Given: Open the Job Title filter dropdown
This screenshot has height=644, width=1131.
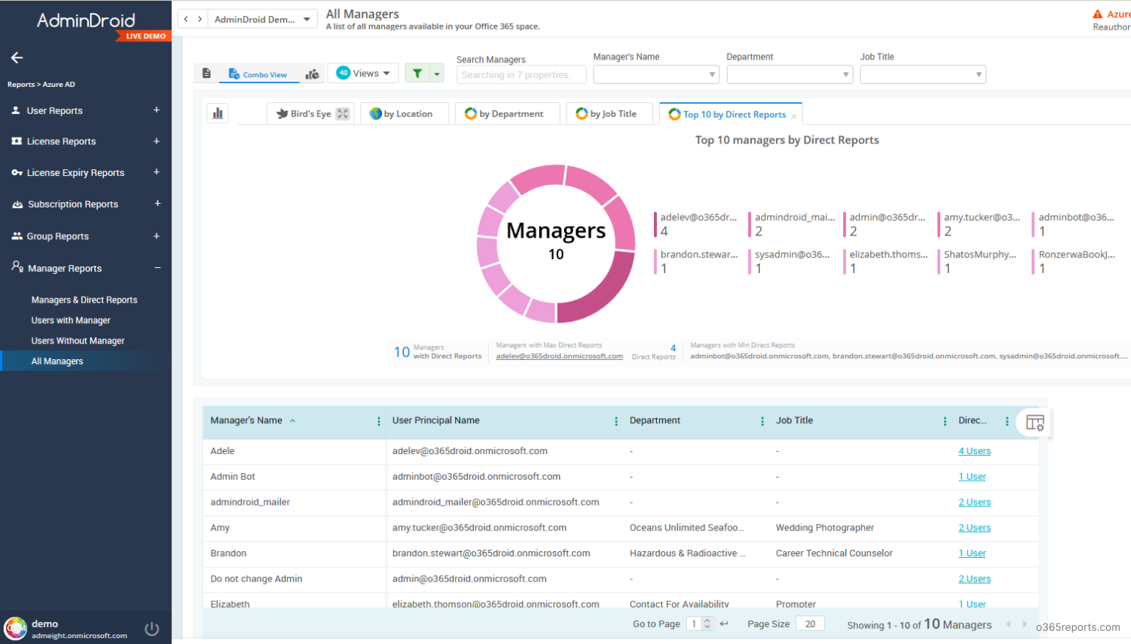Looking at the screenshot, I should [923, 74].
